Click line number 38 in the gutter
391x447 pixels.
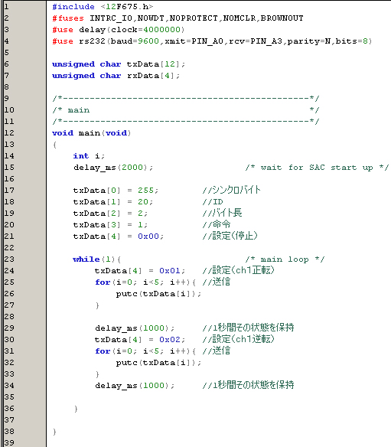point(9,432)
